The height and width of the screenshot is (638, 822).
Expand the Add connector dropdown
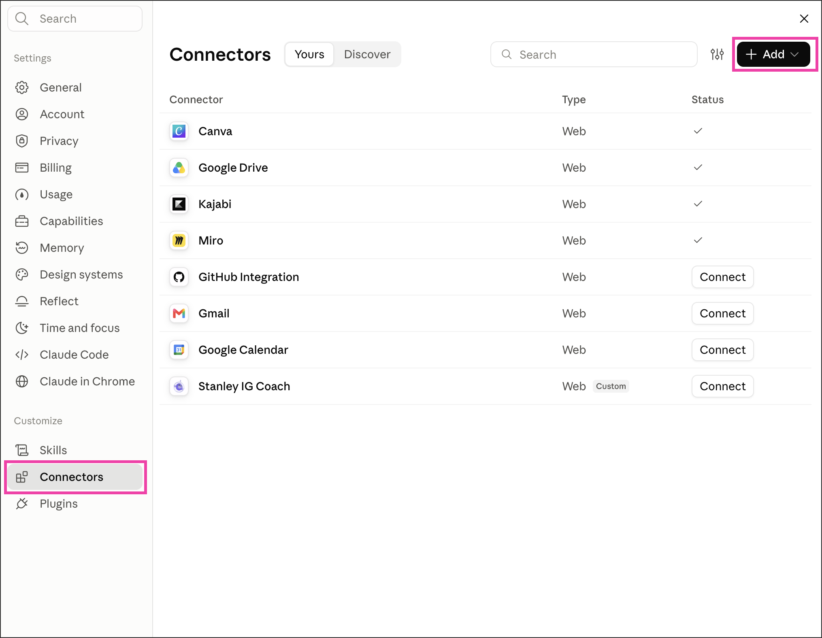(x=773, y=54)
